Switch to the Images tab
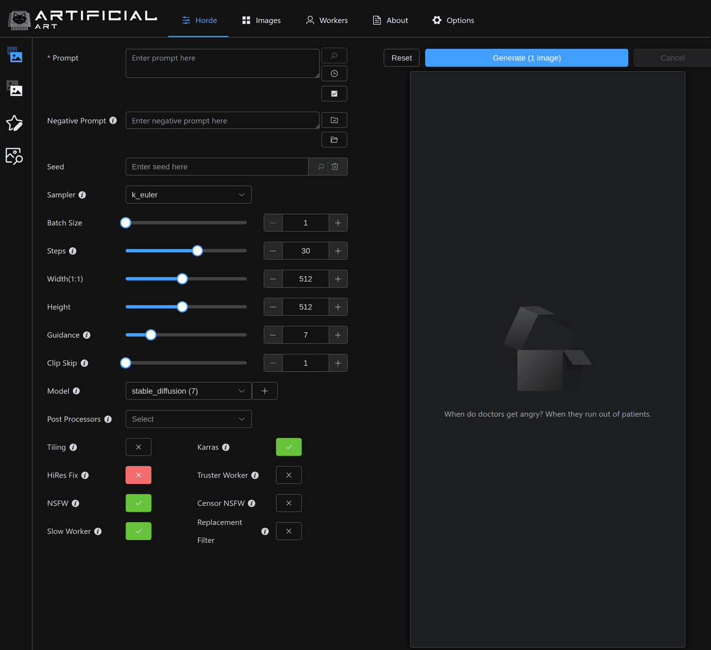This screenshot has width=711, height=650. tap(261, 21)
